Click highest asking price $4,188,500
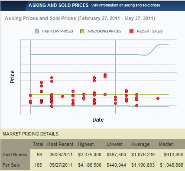Image resolution: width=185 pixels, height=171 pixels. click(90, 165)
